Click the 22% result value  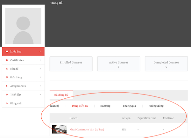[x=124, y=129]
